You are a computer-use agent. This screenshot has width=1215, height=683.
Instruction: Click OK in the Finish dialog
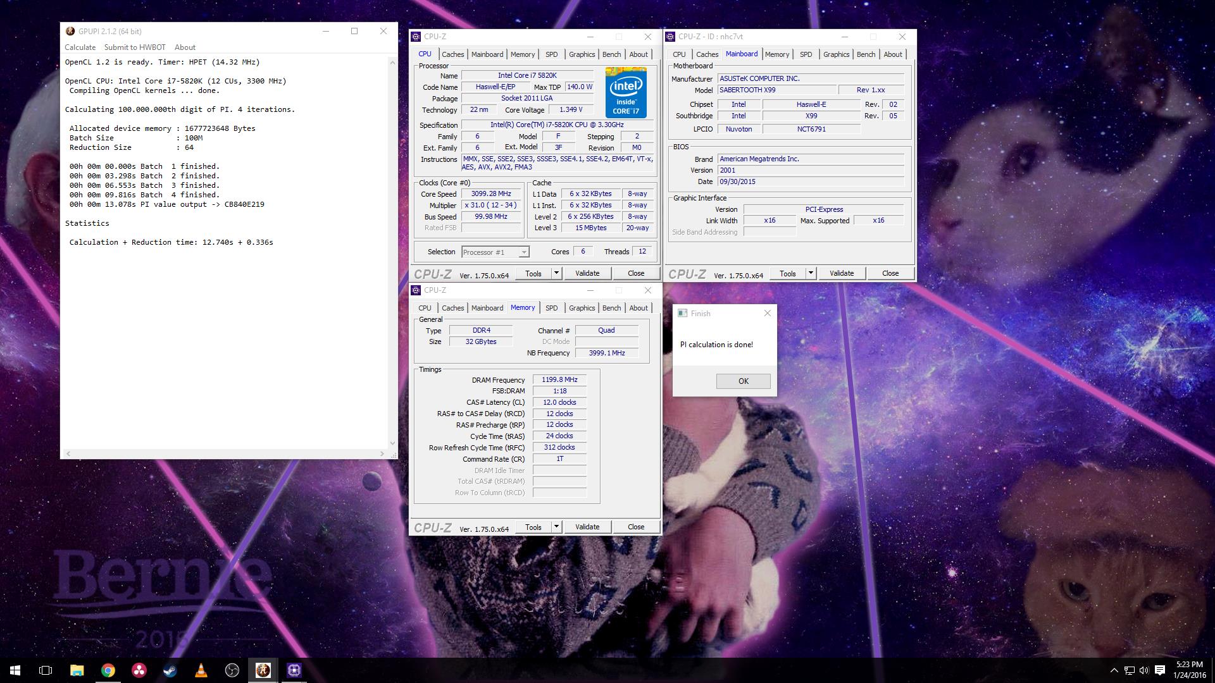pos(744,381)
